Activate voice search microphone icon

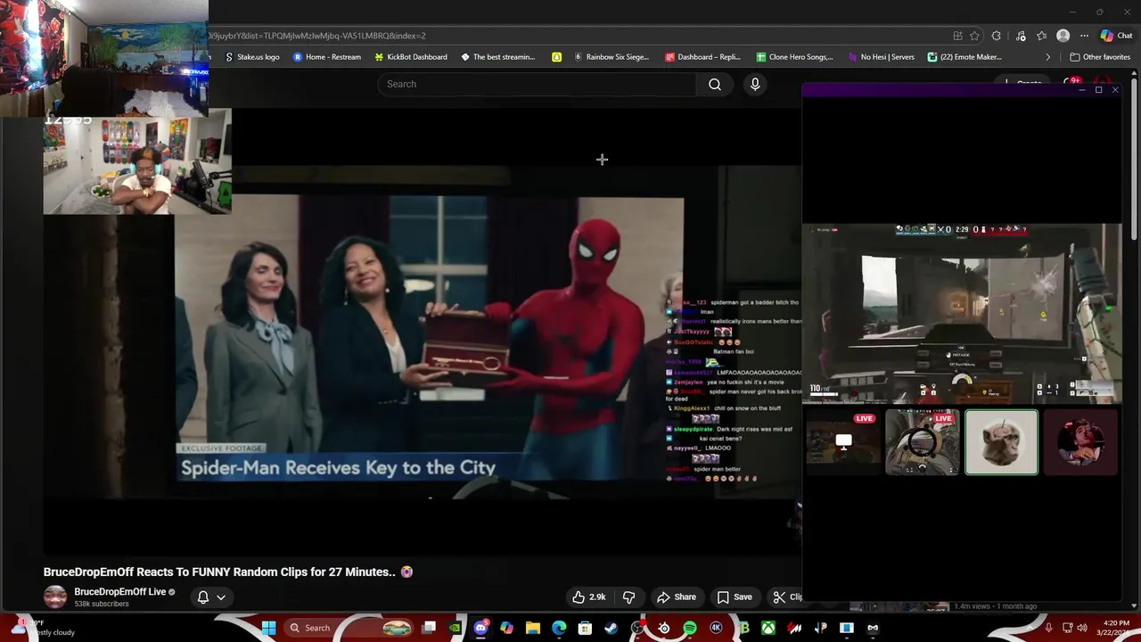click(755, 84)
